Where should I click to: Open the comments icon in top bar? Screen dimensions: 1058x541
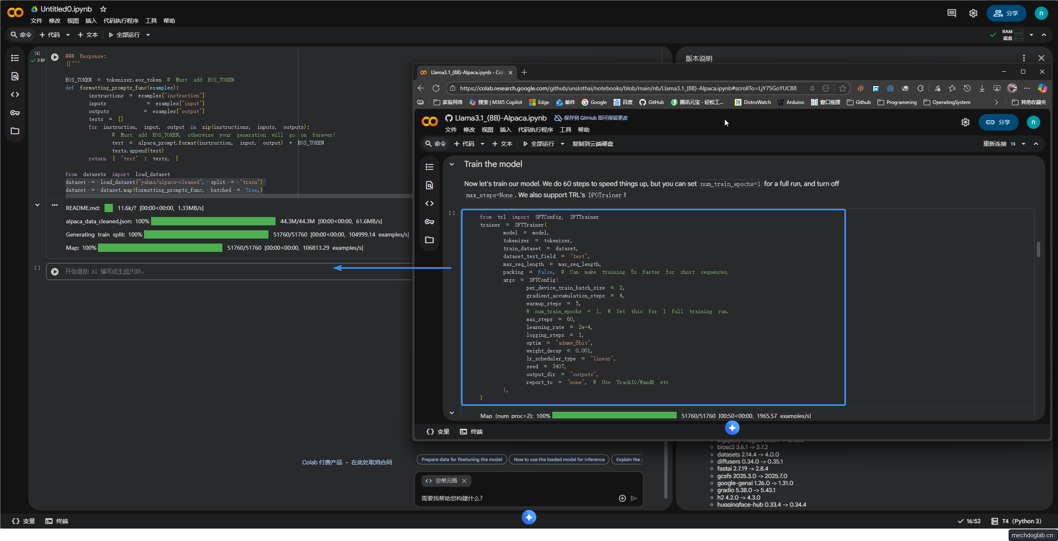click(952, 13)
